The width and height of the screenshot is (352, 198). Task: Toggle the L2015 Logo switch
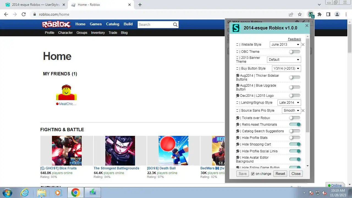[x=295, y=96]
